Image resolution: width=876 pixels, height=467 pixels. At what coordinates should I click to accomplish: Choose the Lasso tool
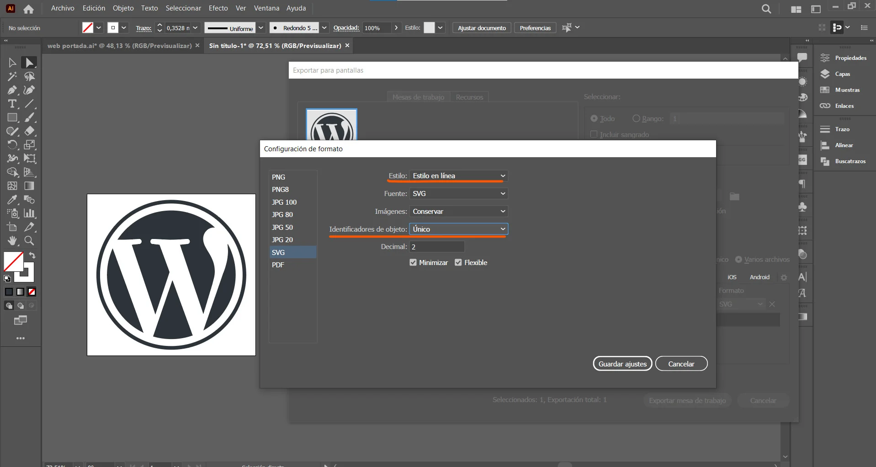[30, 76]
